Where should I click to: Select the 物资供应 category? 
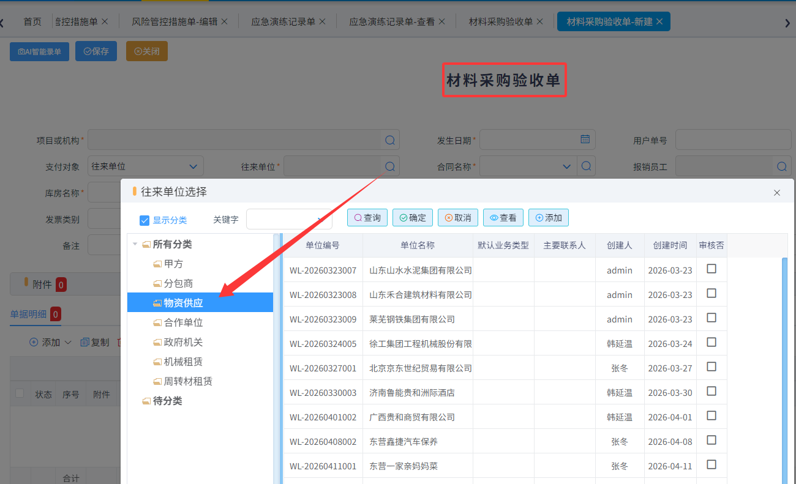pos(200,302)
